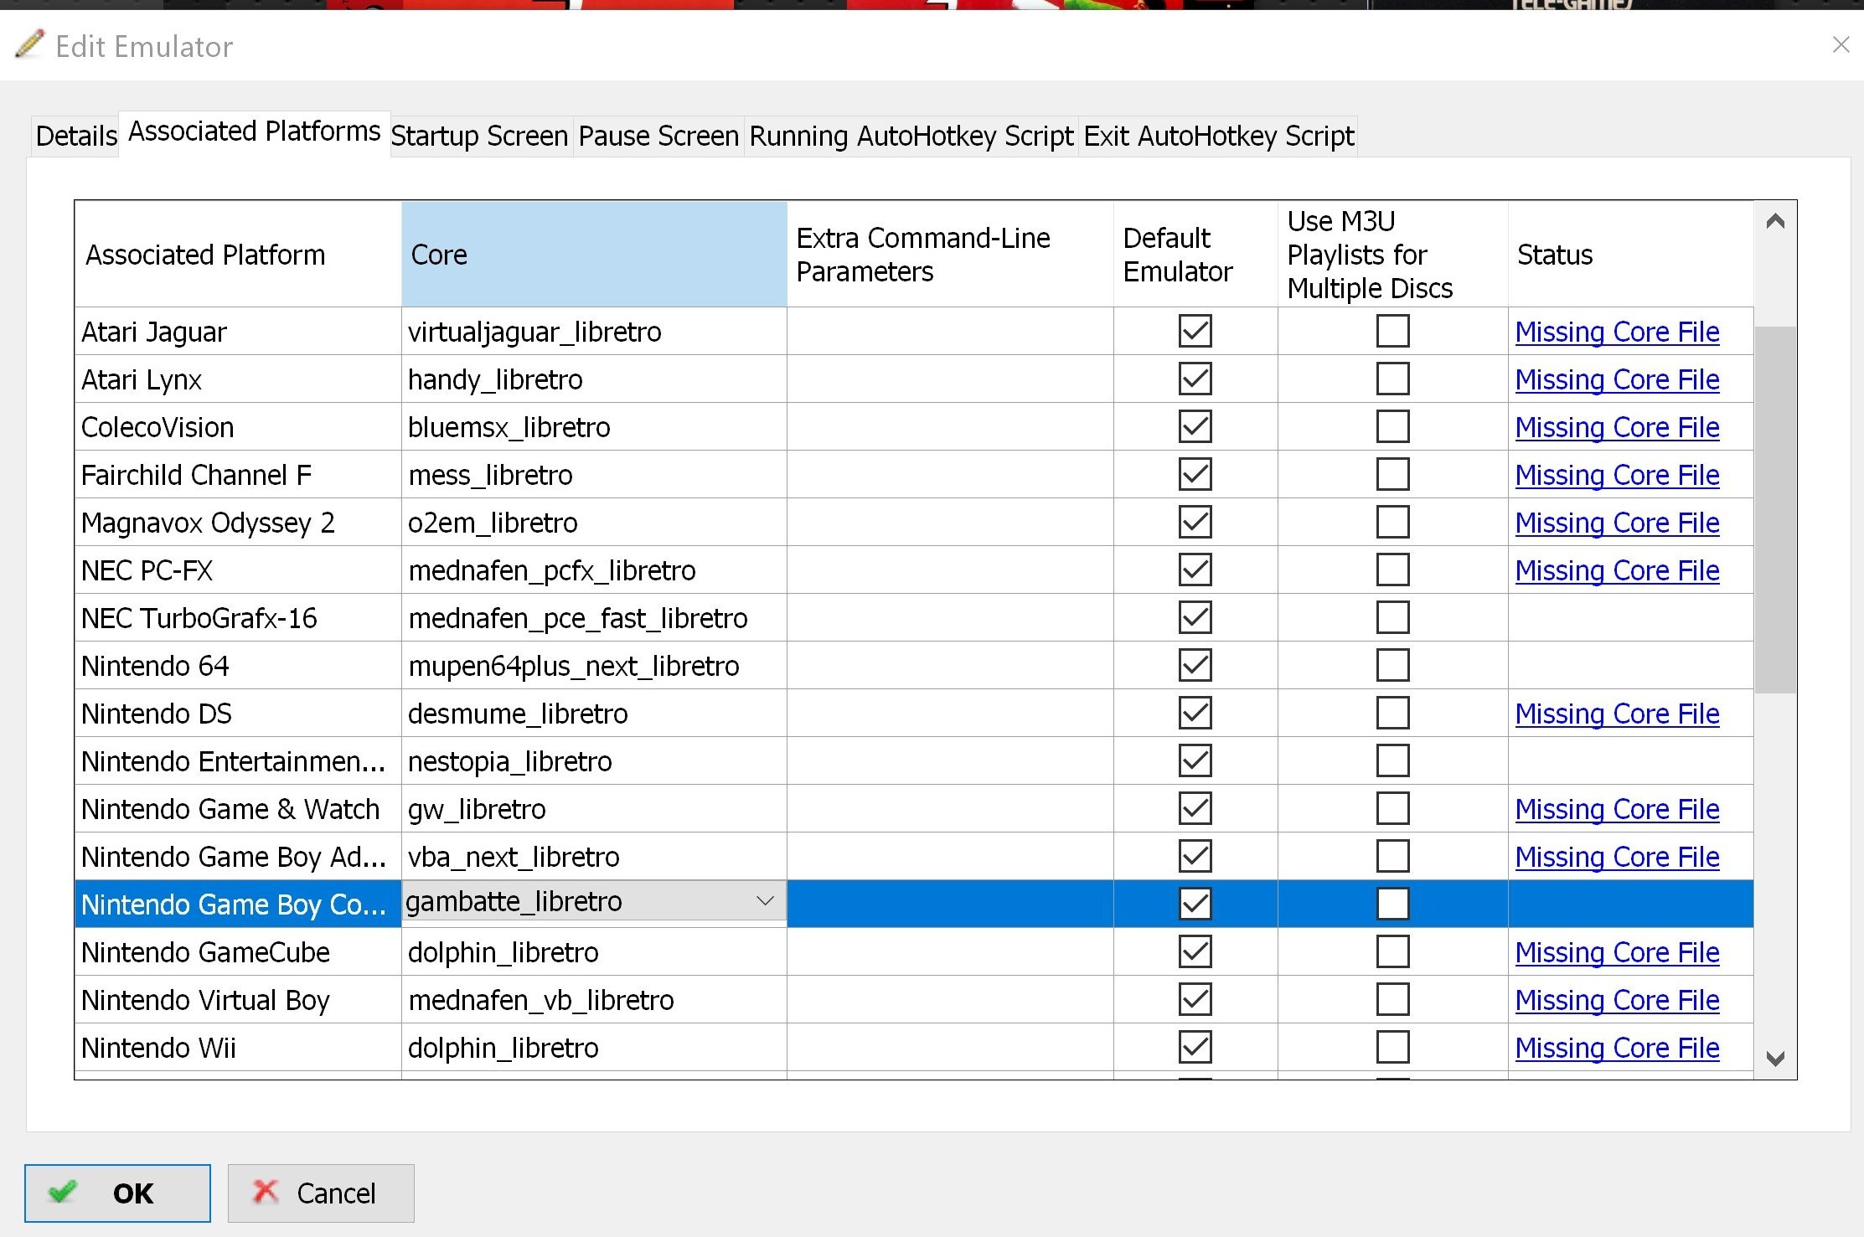Click the mess_libretro core cell

pos(594,475)
